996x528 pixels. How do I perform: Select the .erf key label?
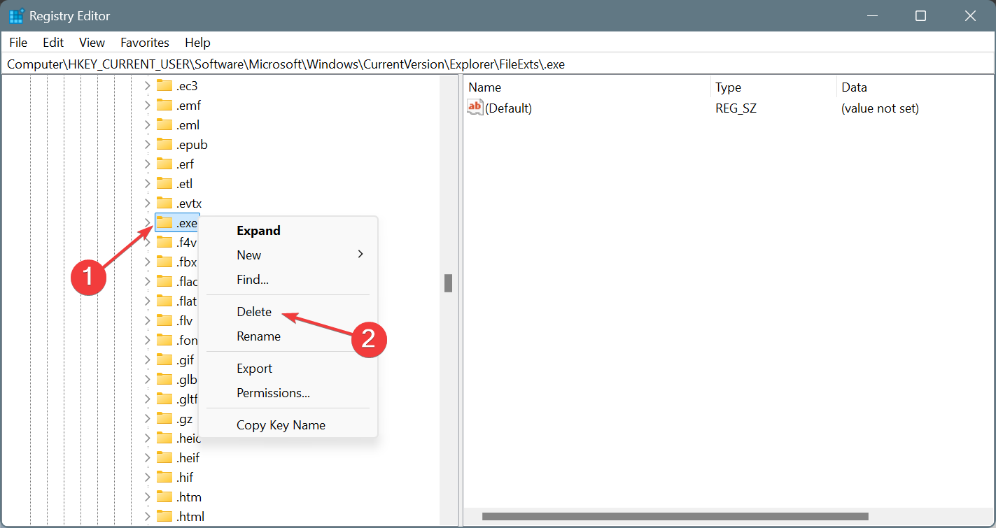pyautogui.click(x=185, y=164)
